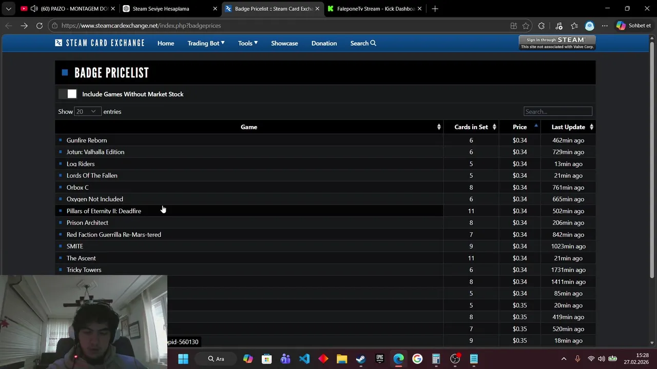
Task: Open File Explorer from the taskbar
Action: [x=342, y=359]
